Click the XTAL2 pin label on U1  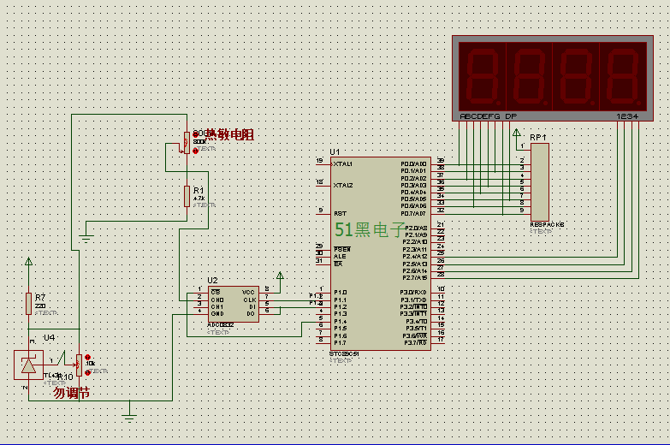coord(343,186)
